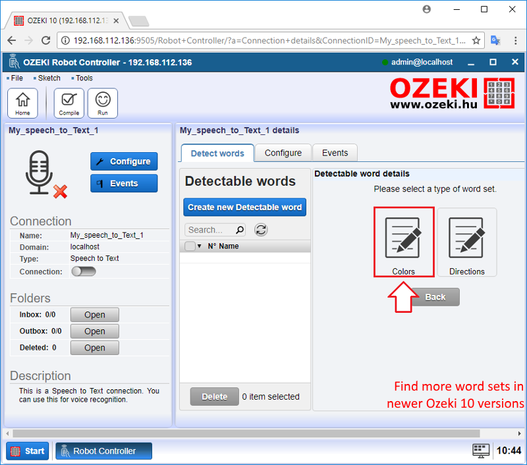527x465 pixels.
Task: Choose the Colors word set icon
Action: [404, 242]
